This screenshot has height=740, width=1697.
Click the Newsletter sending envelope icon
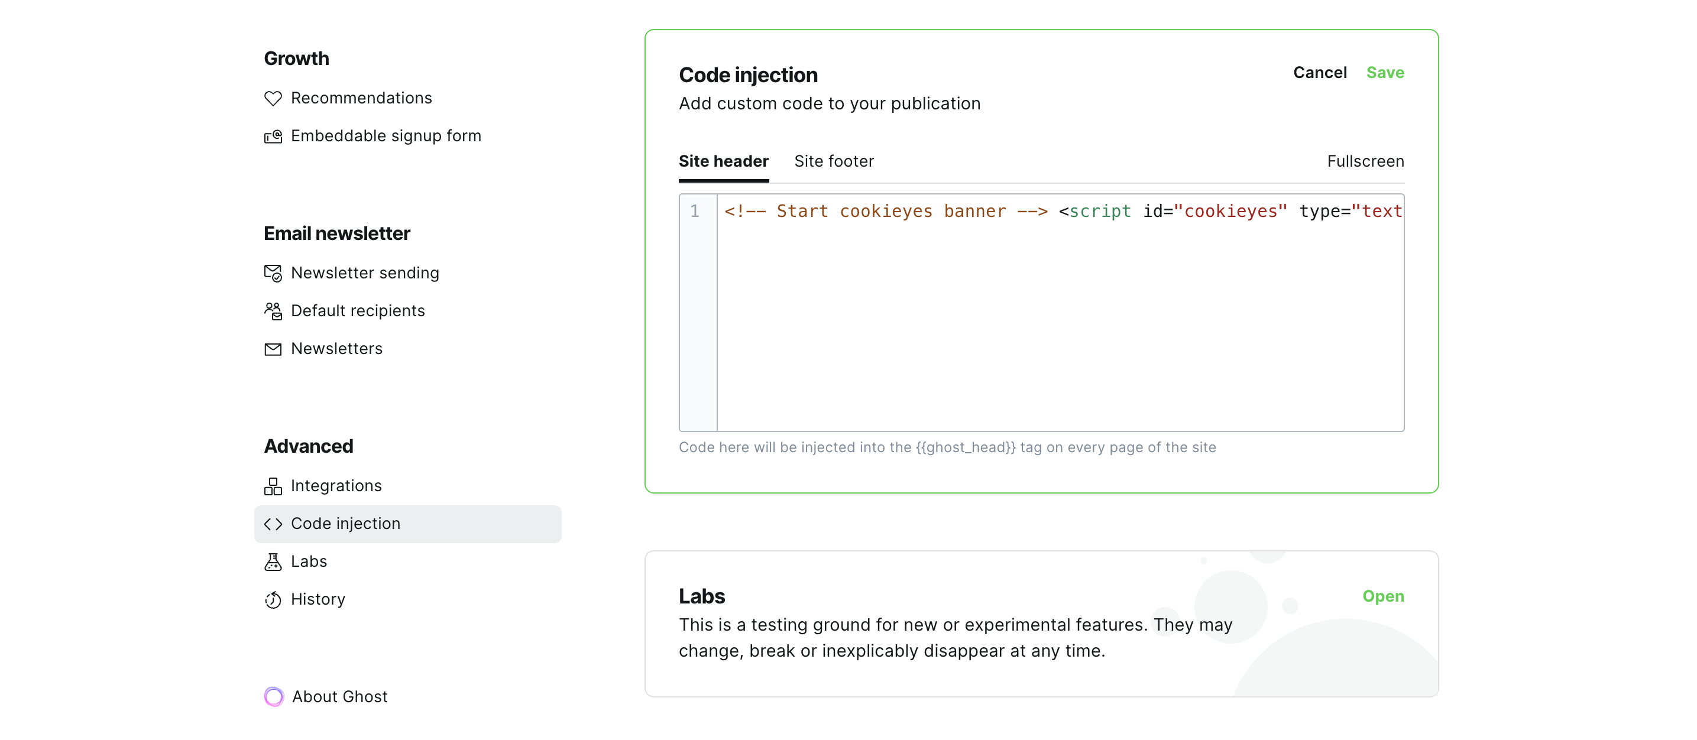point(273,273)
